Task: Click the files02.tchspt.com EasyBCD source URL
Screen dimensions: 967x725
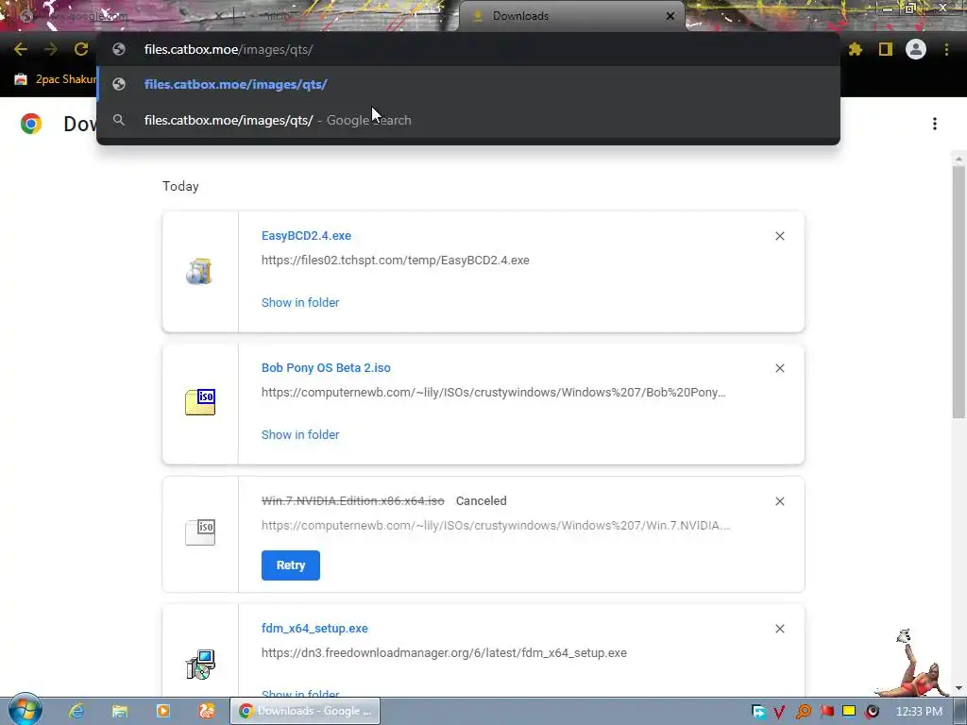Action: click(396, 261)
